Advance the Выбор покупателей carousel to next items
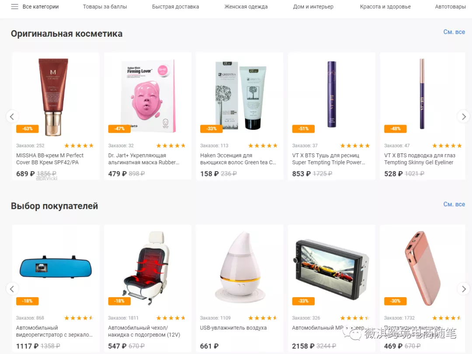This screenshot has width=472, height=354. (464, 289)
